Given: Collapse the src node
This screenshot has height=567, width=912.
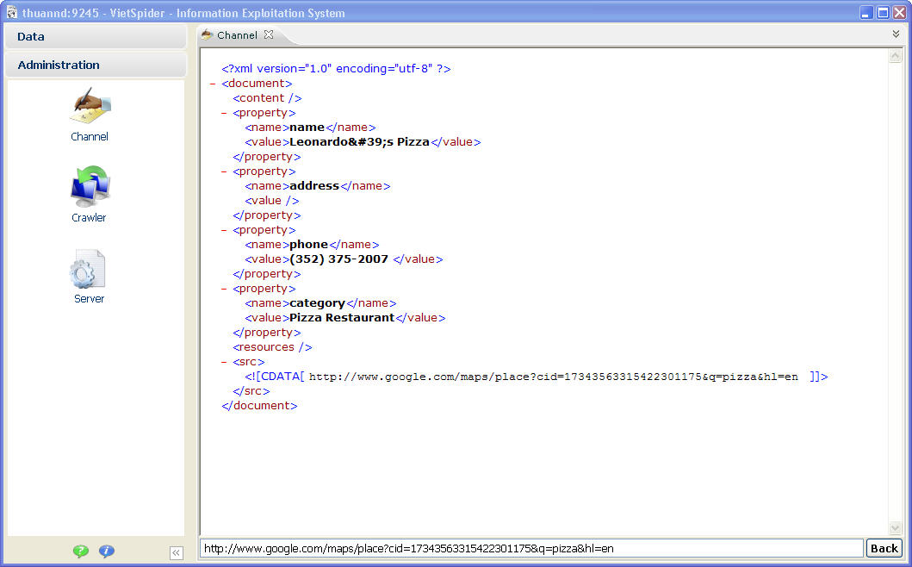Looking at the screenshot, I should click(224, 362).
